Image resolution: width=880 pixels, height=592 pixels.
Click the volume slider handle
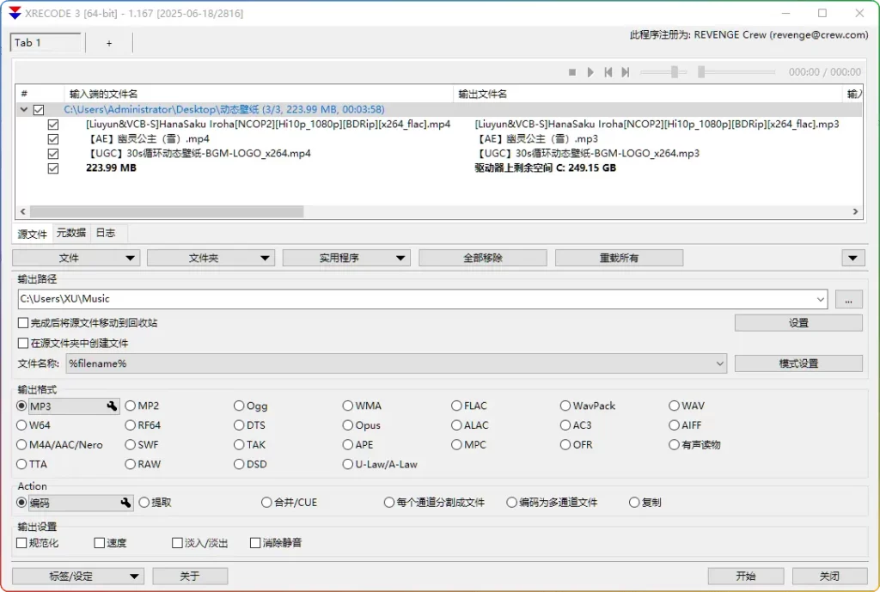(675, 72)
